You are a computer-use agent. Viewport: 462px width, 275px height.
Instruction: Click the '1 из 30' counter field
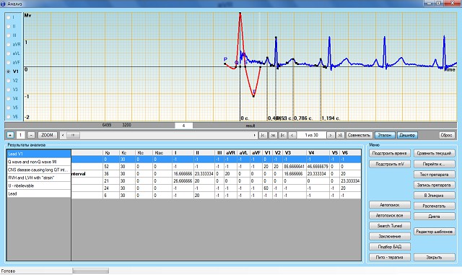click(x=311, y=135)
